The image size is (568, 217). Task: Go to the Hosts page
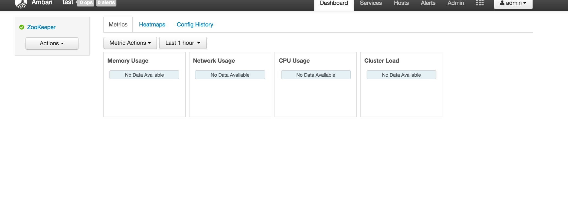(401, 3)
